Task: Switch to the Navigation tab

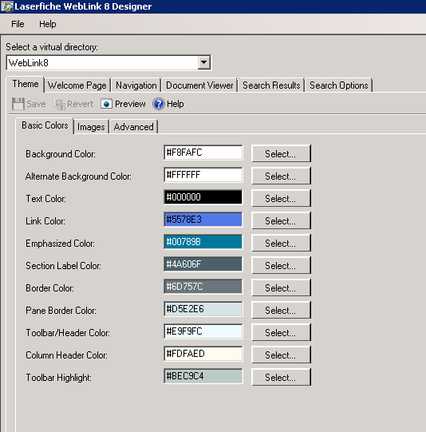Action: (x=136, y=85)
